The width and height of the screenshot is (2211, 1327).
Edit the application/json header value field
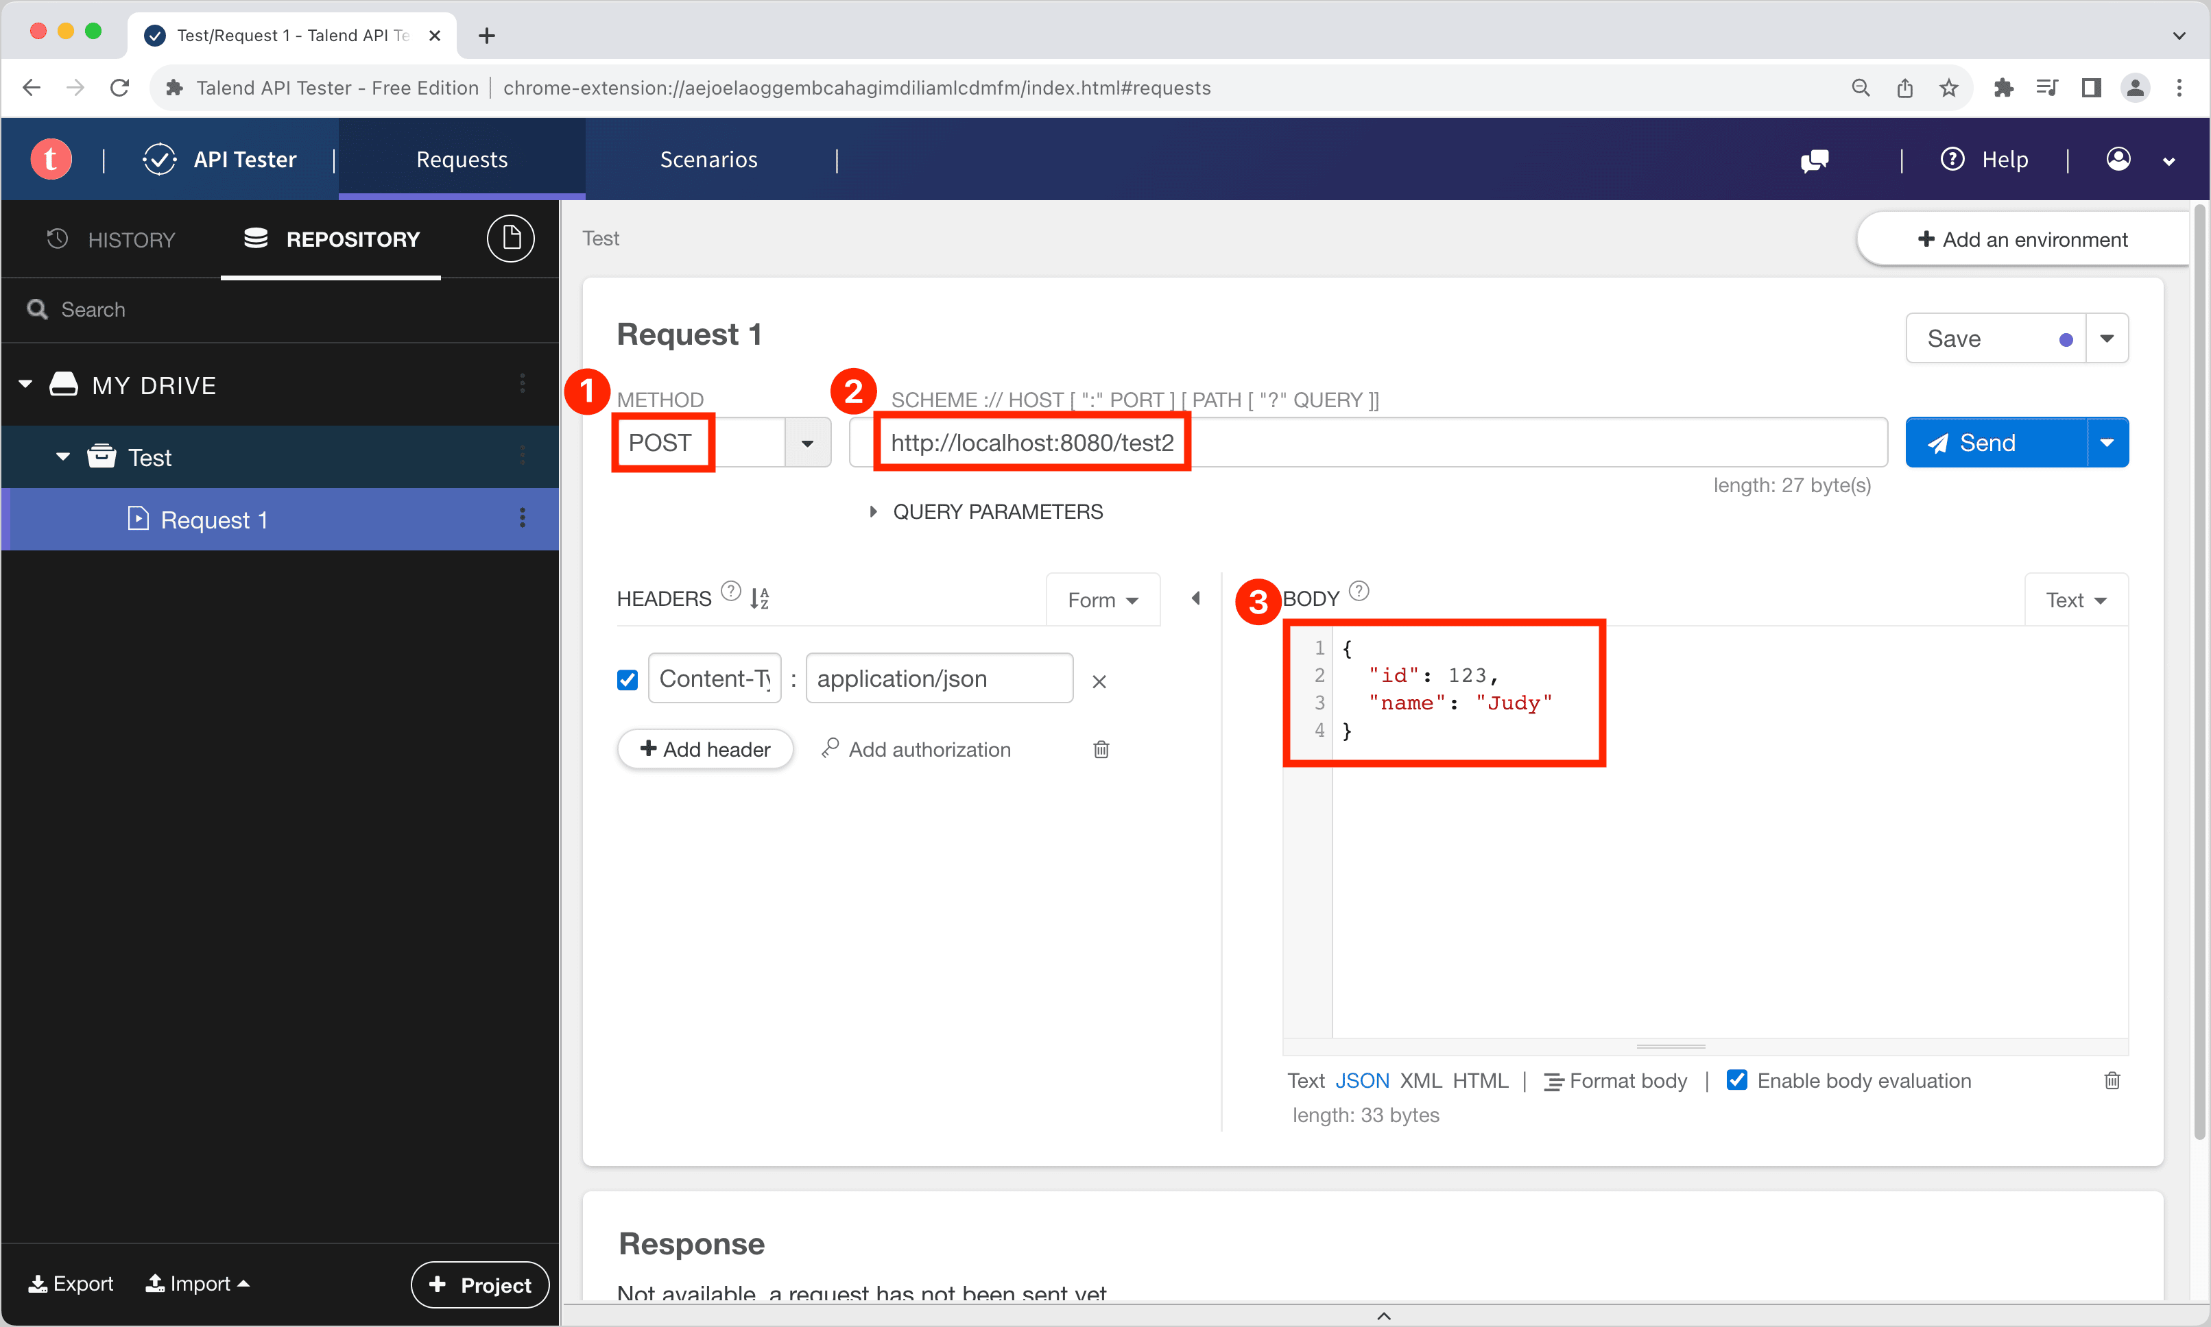[x=939, y=679]
